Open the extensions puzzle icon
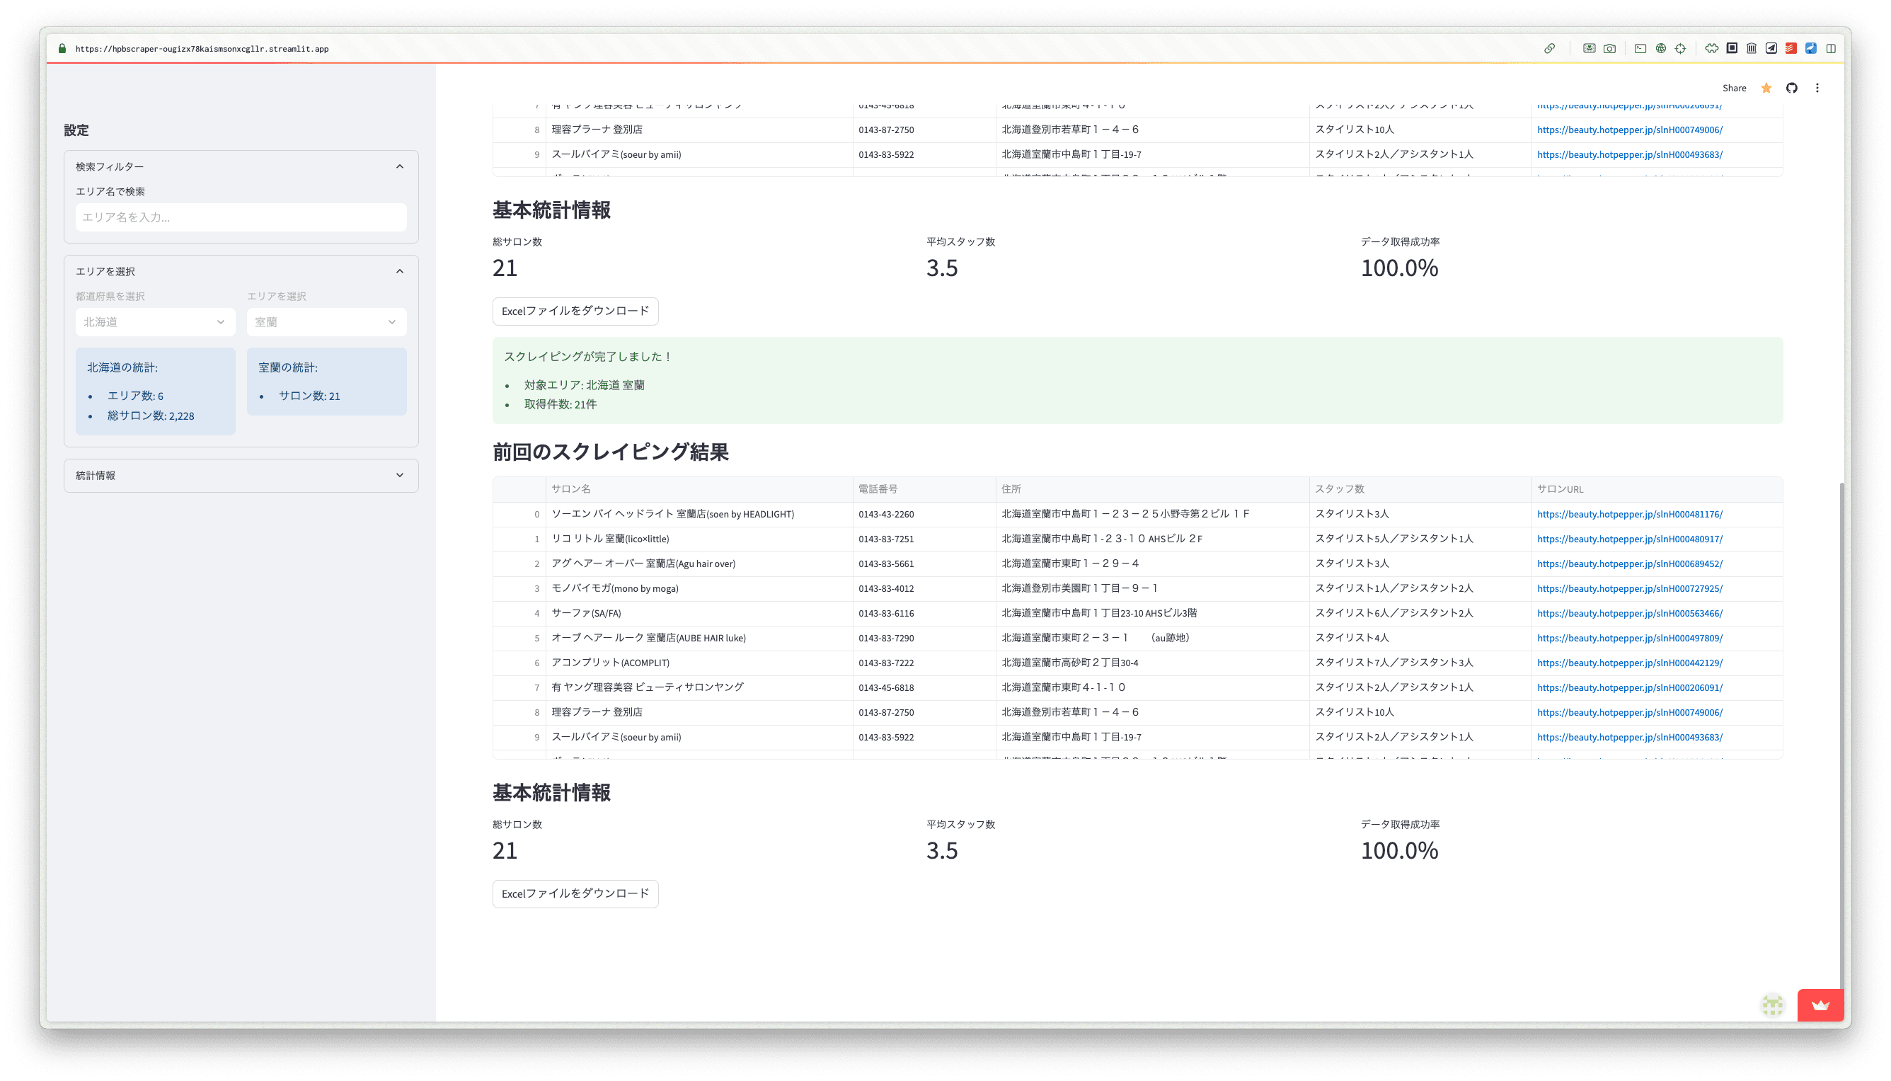Viewport: 1891px width, 1081px height. point(1711,49)
